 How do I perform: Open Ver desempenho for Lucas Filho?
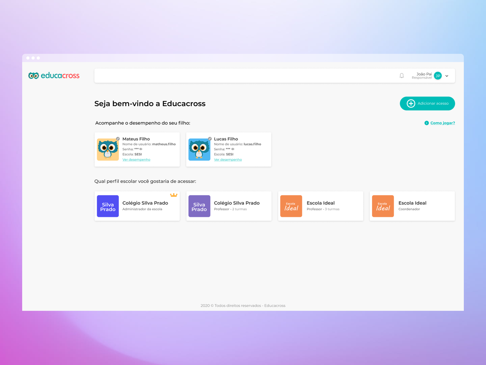[228, 159]
